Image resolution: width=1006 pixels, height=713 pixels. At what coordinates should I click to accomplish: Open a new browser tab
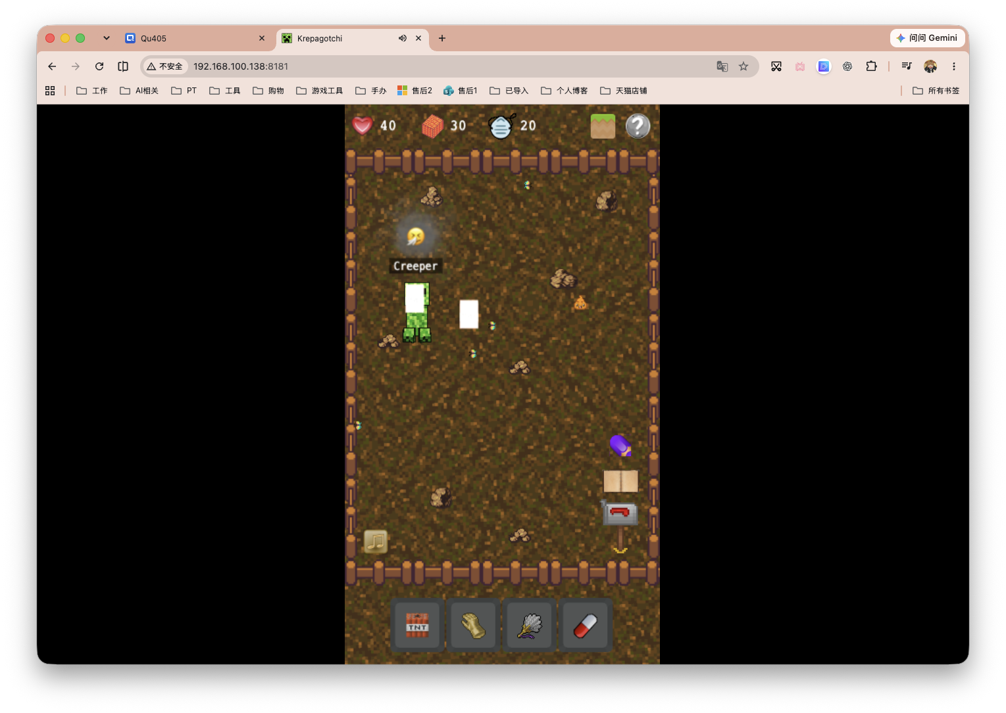tap(442, 38)
